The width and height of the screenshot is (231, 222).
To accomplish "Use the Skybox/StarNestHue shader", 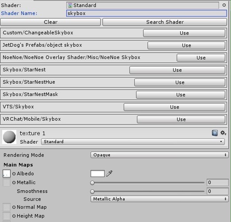I will (x=180, y=82).
